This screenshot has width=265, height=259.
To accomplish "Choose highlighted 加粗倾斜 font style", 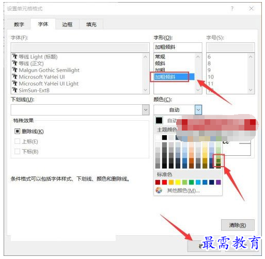I will (x=174, y=77).
